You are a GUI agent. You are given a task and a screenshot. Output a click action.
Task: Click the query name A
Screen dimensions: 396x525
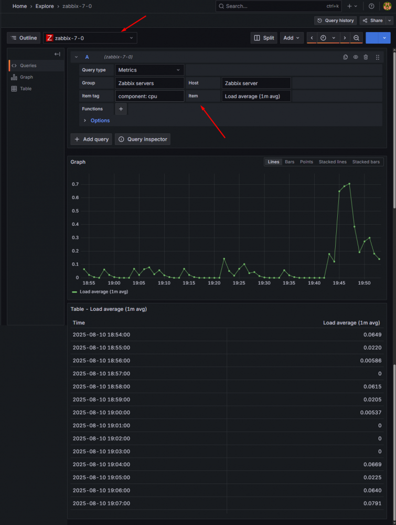[87, 57]
